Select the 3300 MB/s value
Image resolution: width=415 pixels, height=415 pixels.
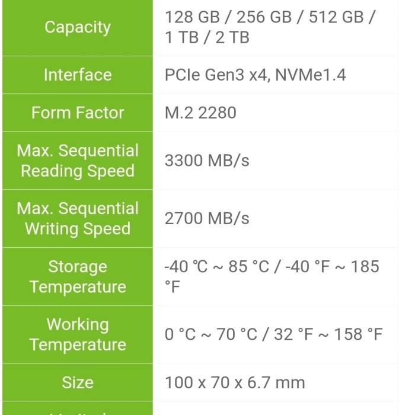(x=207, y=161)
